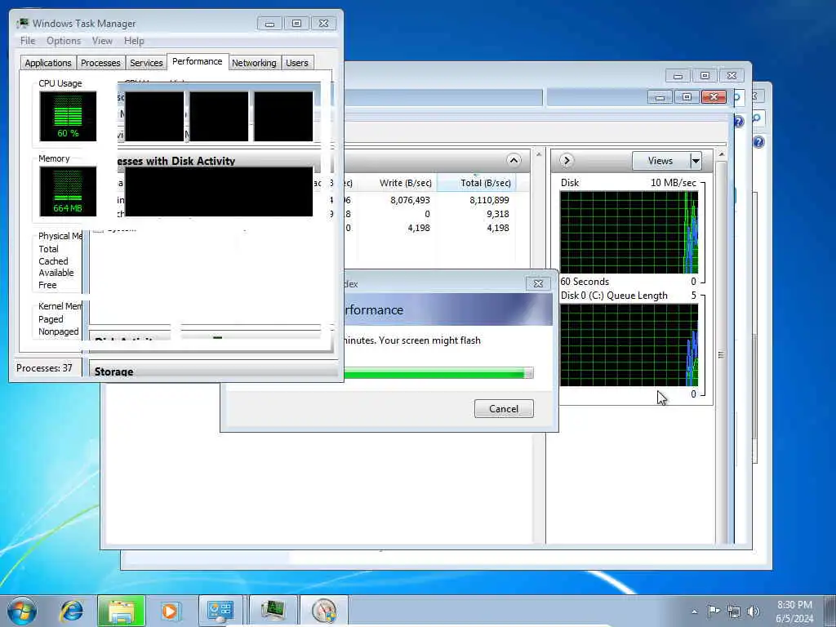Switch to the Networking tab

pos(254,63)
